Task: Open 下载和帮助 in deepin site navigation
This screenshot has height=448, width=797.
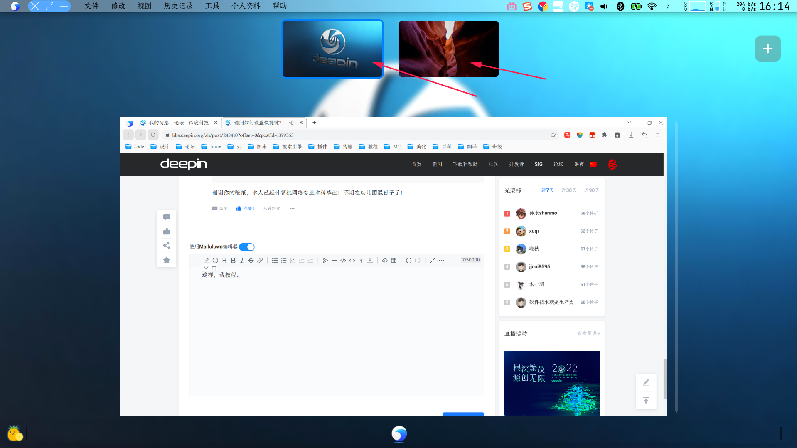Action: tap(465, 165)
